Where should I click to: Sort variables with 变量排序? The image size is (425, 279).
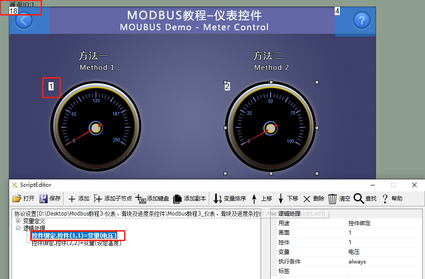coord(229,199)
